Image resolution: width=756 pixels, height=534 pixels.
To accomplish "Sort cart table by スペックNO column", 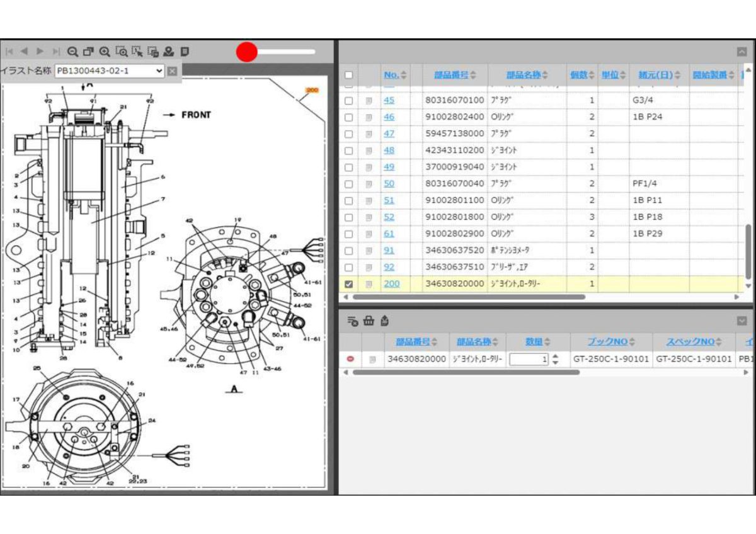I will [694, 342].
